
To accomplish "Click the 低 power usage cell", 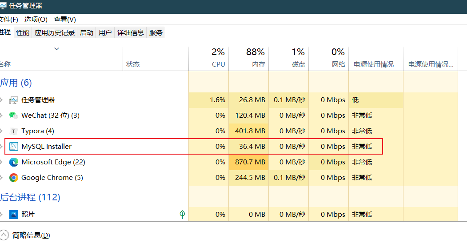I will 376,100.
